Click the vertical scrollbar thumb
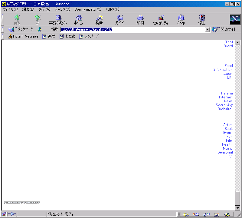The width and height of the screenshot is (242, 218). point(238,198)
